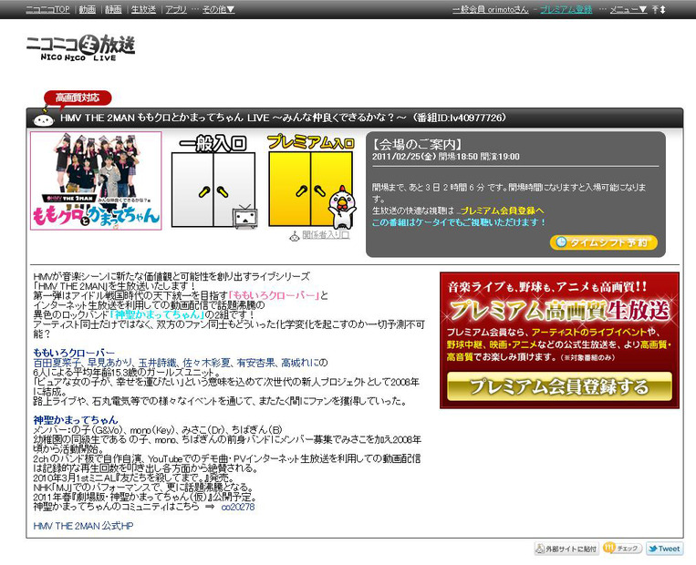Click the Tweet button
Image resolution: width=696 pixels, height=565 pixels.
click(x=664, y=549)
